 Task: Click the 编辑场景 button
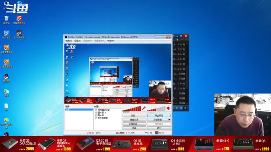pos(134,120)
